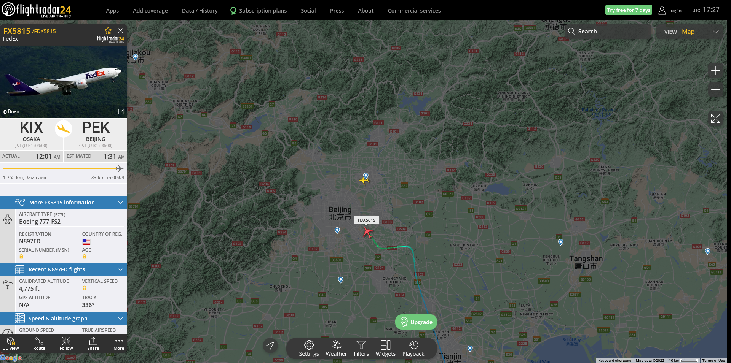
Task: Open the About menu
Action: click(x=366, y=11)
